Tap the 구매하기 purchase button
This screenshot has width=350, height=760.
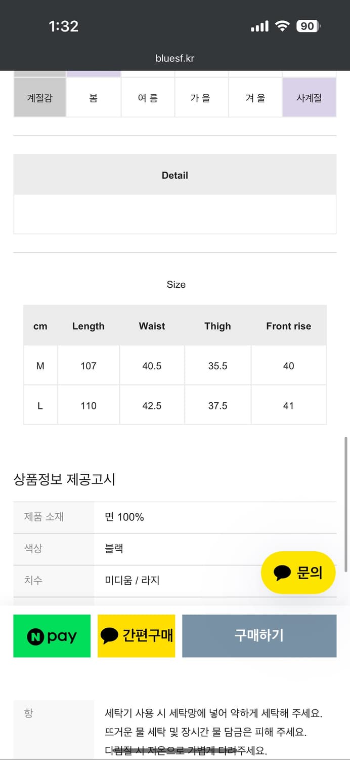259,636
